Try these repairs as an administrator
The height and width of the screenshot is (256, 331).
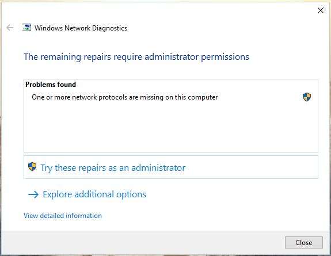pos(113,168)
